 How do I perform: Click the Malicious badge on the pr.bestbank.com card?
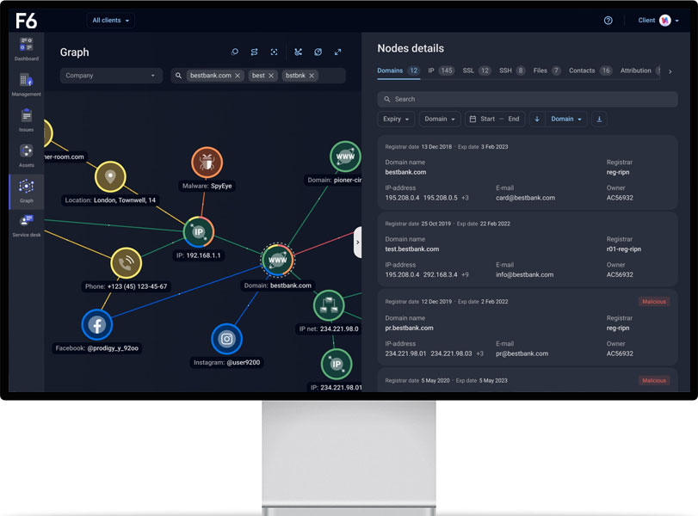[654, 302]
